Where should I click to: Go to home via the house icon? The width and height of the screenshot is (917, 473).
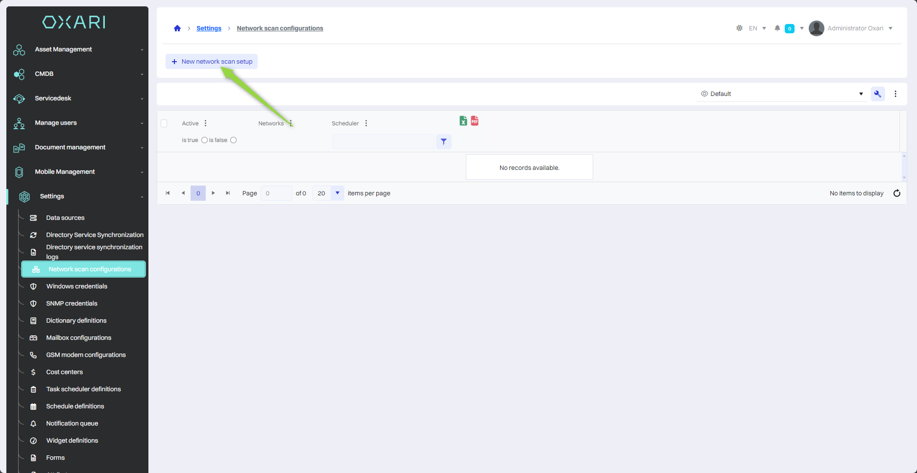(x=177, y=28)
